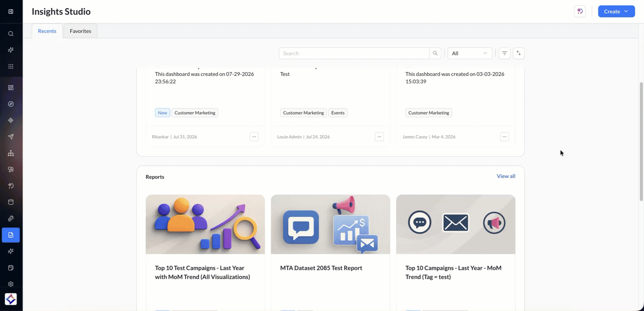Open search from the left sidebar
Image resolution: width=644 pixels, height=311 pixels.
tap(11, 34)
